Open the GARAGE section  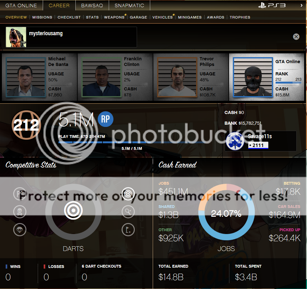point(138,17)
